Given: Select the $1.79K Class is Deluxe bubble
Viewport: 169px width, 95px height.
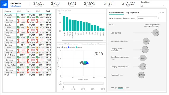Looking at the screenshot, I should pyautogui.click(x=156, y=33).
